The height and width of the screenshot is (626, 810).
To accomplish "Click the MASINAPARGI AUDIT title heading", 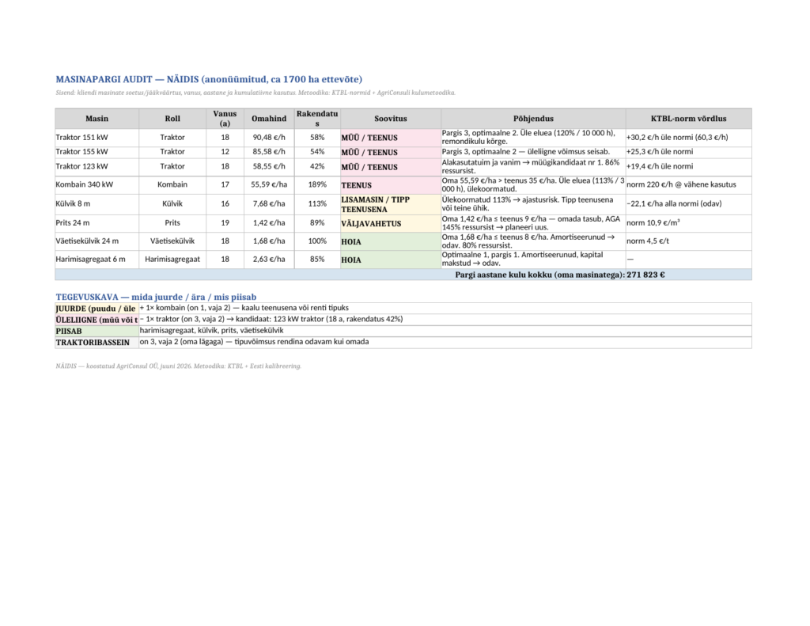I will (x=209, y=79).
